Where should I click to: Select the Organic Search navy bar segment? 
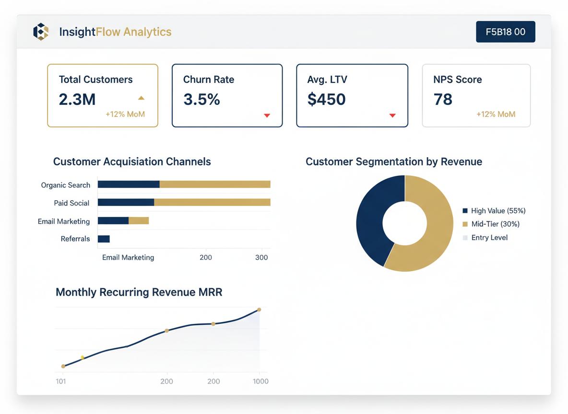(x=129, y=184)
